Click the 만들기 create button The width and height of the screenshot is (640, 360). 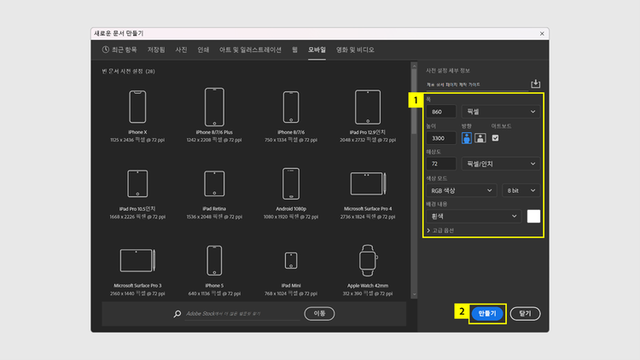pos(487,313)
